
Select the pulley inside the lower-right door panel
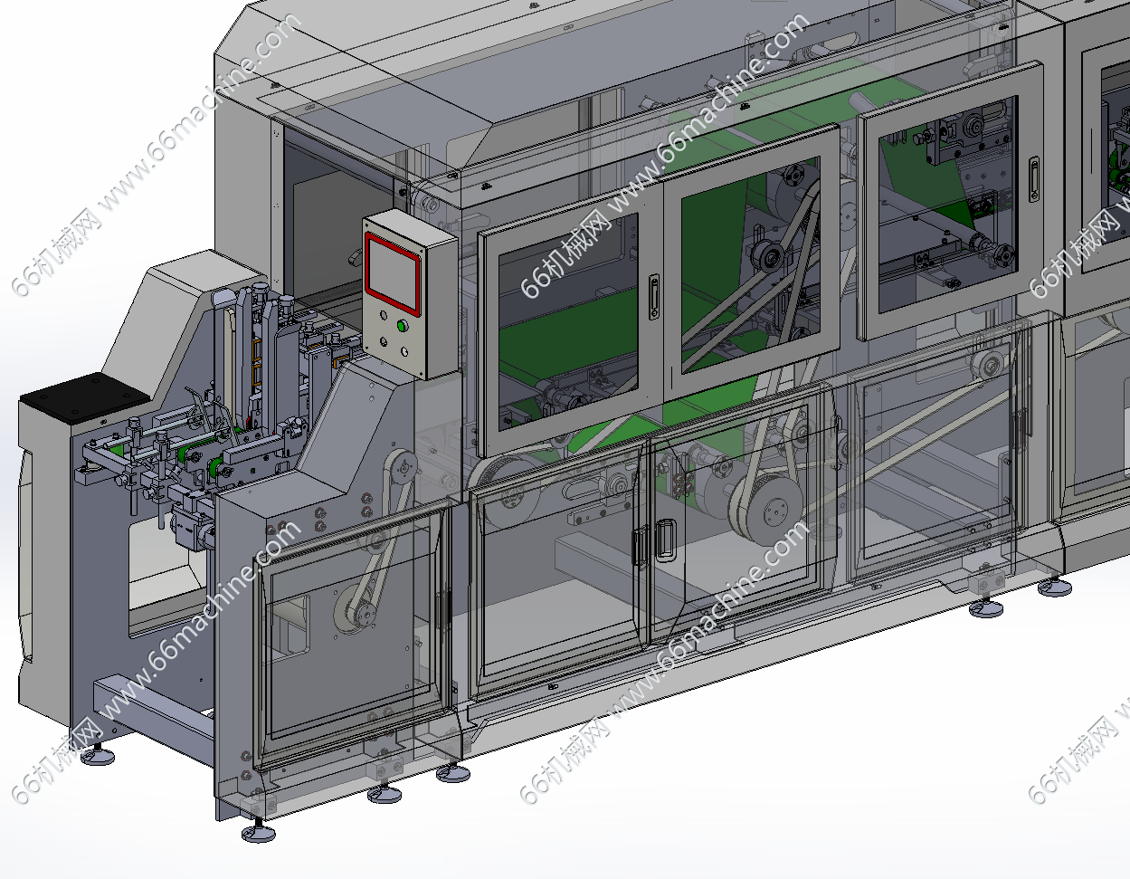click(x=989, y=366)
